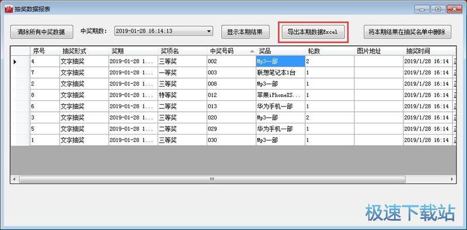
Task: Sort by the 序号 column header
Action: (45, 51)
